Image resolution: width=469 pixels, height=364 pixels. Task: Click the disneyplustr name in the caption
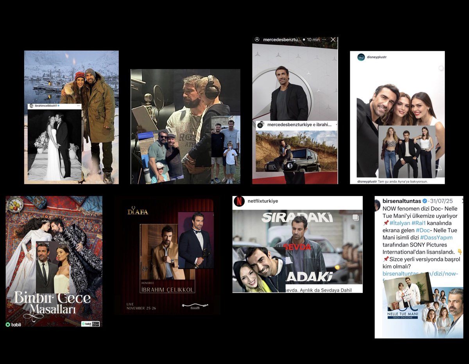[x=367, y=181]
